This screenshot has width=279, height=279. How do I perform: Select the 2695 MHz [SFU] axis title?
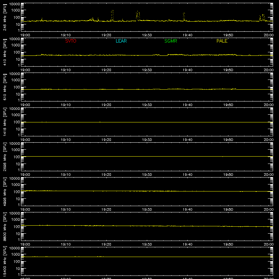coord(5,157)
